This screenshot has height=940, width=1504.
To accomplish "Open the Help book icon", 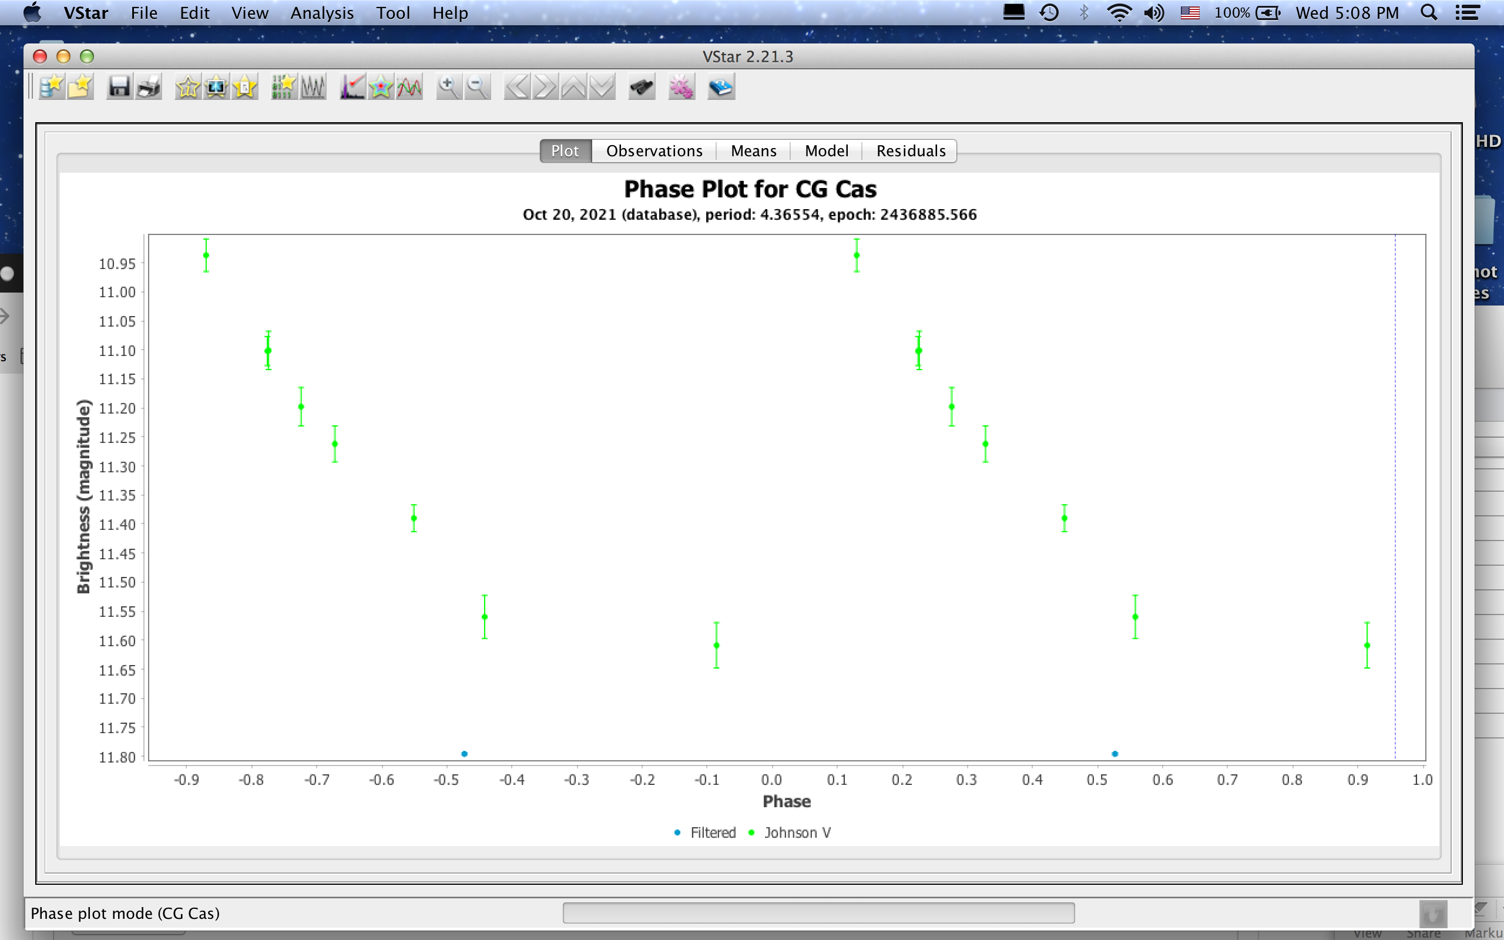I will click(721, 87).
